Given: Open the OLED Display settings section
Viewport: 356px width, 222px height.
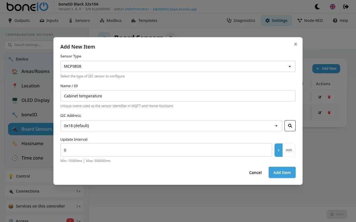Looking at the screenshot, I should pyautogui.click(x=31, y=100).
